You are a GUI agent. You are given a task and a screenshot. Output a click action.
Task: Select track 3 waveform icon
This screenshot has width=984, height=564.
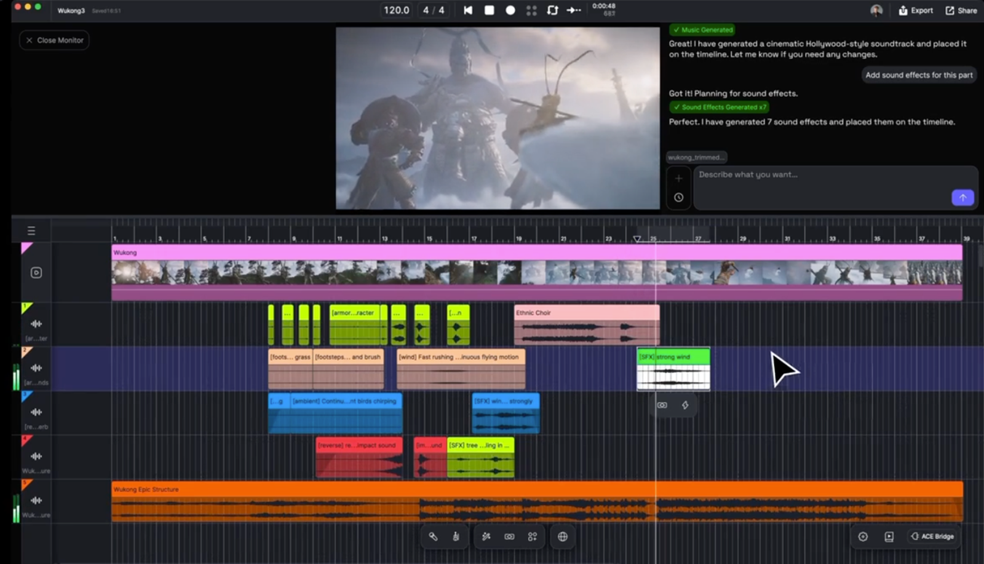[x=36, y=412]
